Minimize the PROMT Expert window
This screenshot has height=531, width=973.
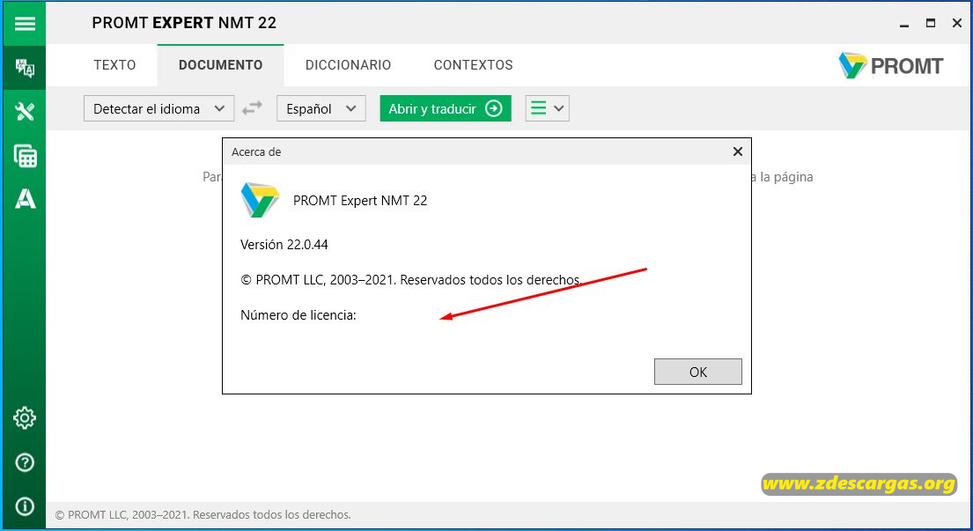pyautogui.click(x=904, y=24)
